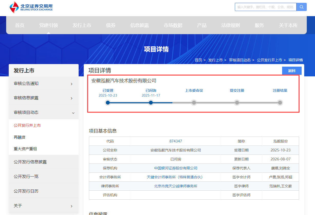The height and width of the screenshot is (215, 315).
Task: Click 公开发行并上市 in the breadcrumb
Action: pyautogui.click(x=269, y=60)
